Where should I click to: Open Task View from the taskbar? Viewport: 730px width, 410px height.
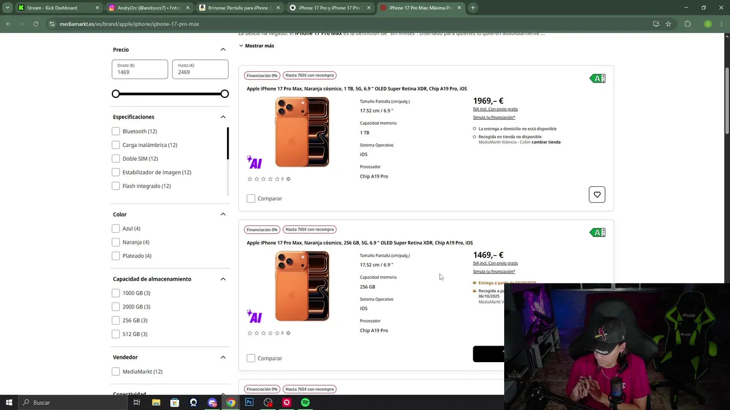point(137,403)
